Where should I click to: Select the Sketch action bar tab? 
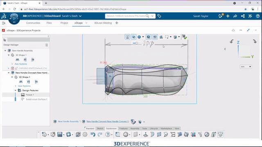[100, 129]
